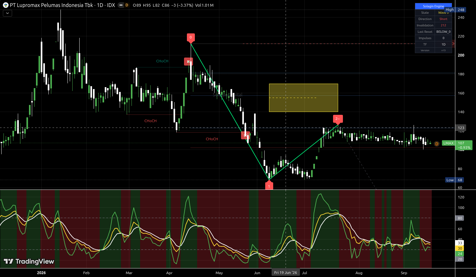Collapse the chart legend with chevron button
Screen dimensions: 476x277
click(x=7, y=13)
